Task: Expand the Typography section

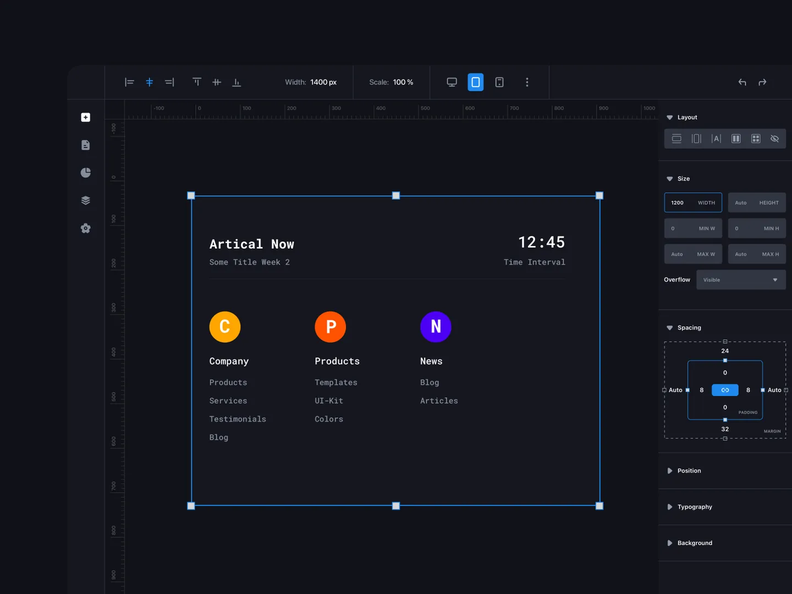Action: point(694,507)
